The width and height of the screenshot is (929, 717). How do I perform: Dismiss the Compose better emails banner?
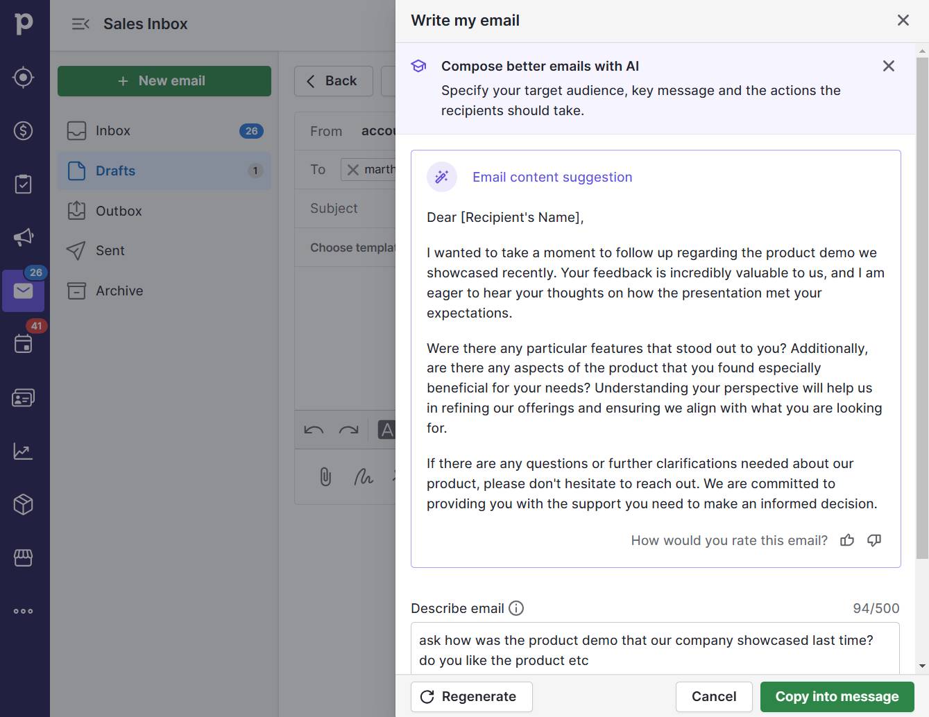[888, 66]
